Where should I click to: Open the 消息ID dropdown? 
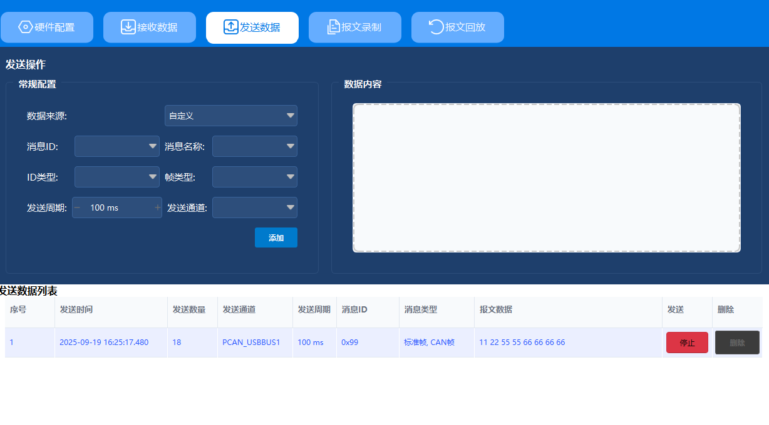[x=116, y=146]
